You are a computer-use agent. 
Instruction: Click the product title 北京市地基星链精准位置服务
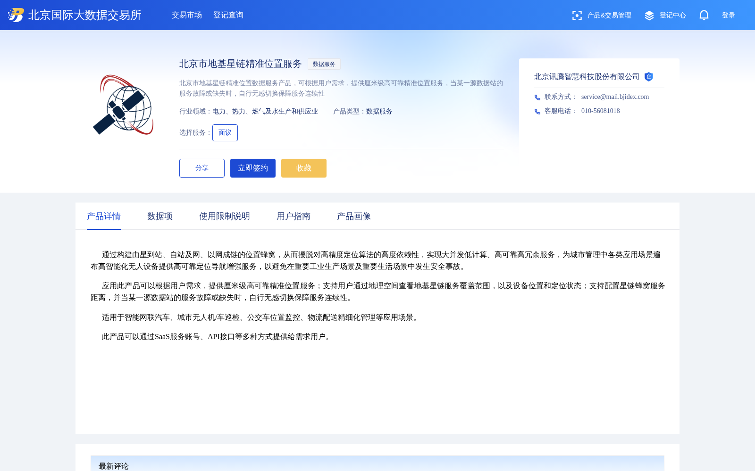tap(241, 64)
